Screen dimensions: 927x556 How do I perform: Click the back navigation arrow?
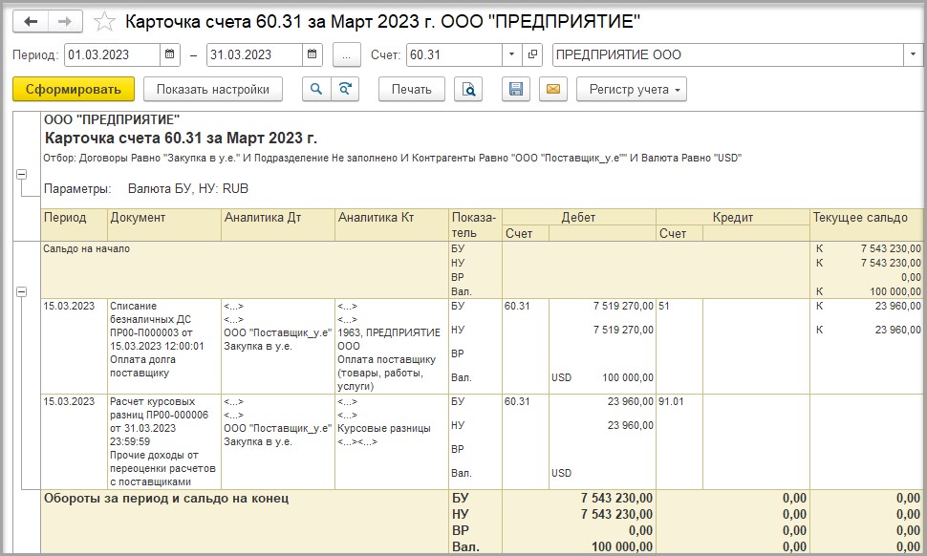(31, 21)
